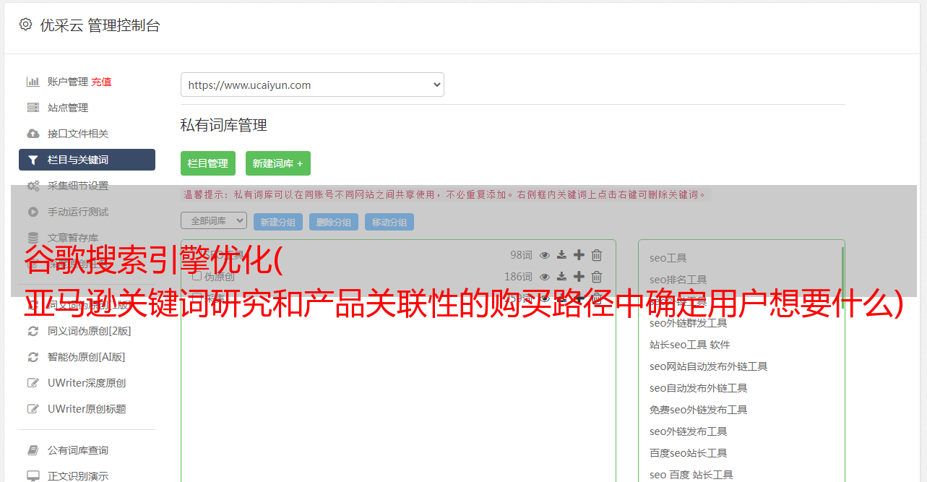Click the gears icon for 采集细节设置

(x=33, y=186)
